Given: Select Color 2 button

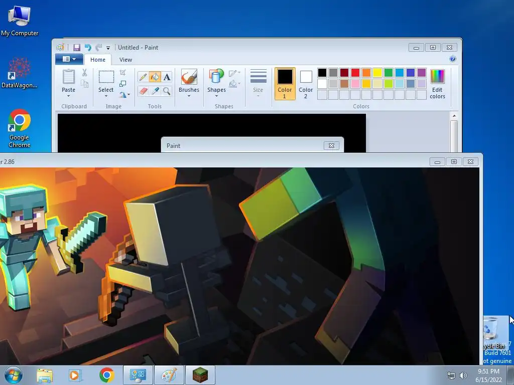Looking at the screenshot, I should coord(306,84).
